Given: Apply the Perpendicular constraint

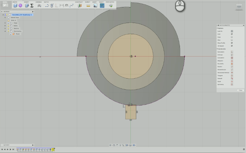Looking at the screenshot, I should pyautogui.click(x=232, y=70).
